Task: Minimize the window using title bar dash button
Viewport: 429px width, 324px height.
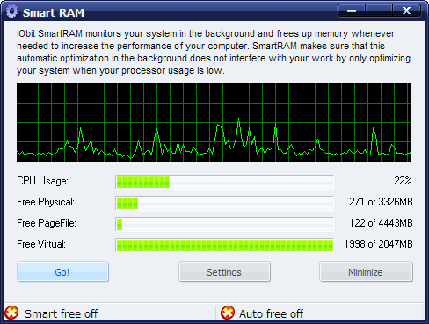Action: click(352, 11)
